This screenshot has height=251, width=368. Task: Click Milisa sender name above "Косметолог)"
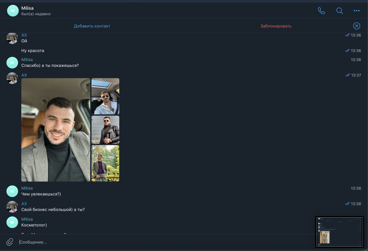[x=27, y=219]
